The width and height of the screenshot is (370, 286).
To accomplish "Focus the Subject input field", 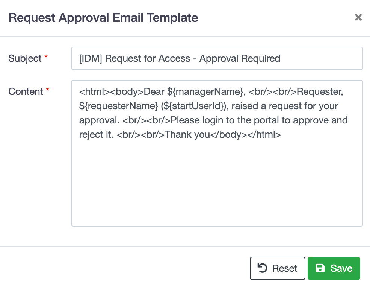I will pyautogui.click(x=217, y=58).
